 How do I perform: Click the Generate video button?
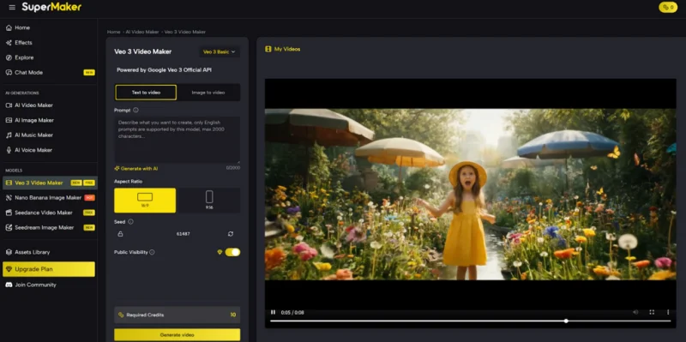point(178,335)
